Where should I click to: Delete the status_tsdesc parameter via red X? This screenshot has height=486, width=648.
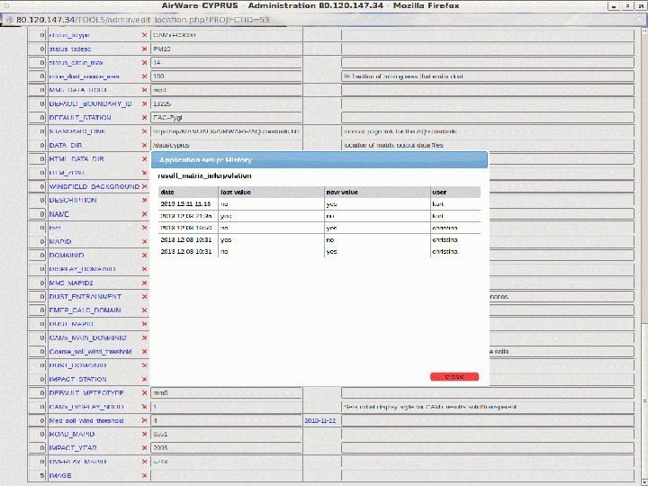click(144, 49)
